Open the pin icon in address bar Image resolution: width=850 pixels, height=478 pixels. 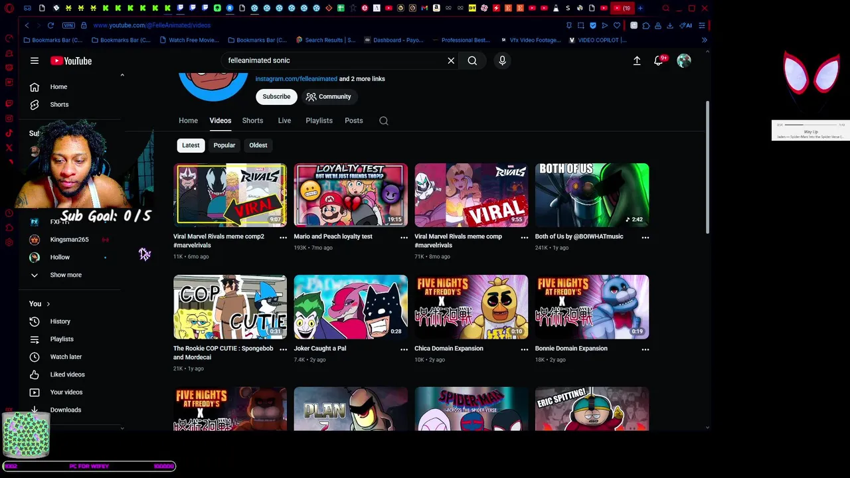coord(569,25)
